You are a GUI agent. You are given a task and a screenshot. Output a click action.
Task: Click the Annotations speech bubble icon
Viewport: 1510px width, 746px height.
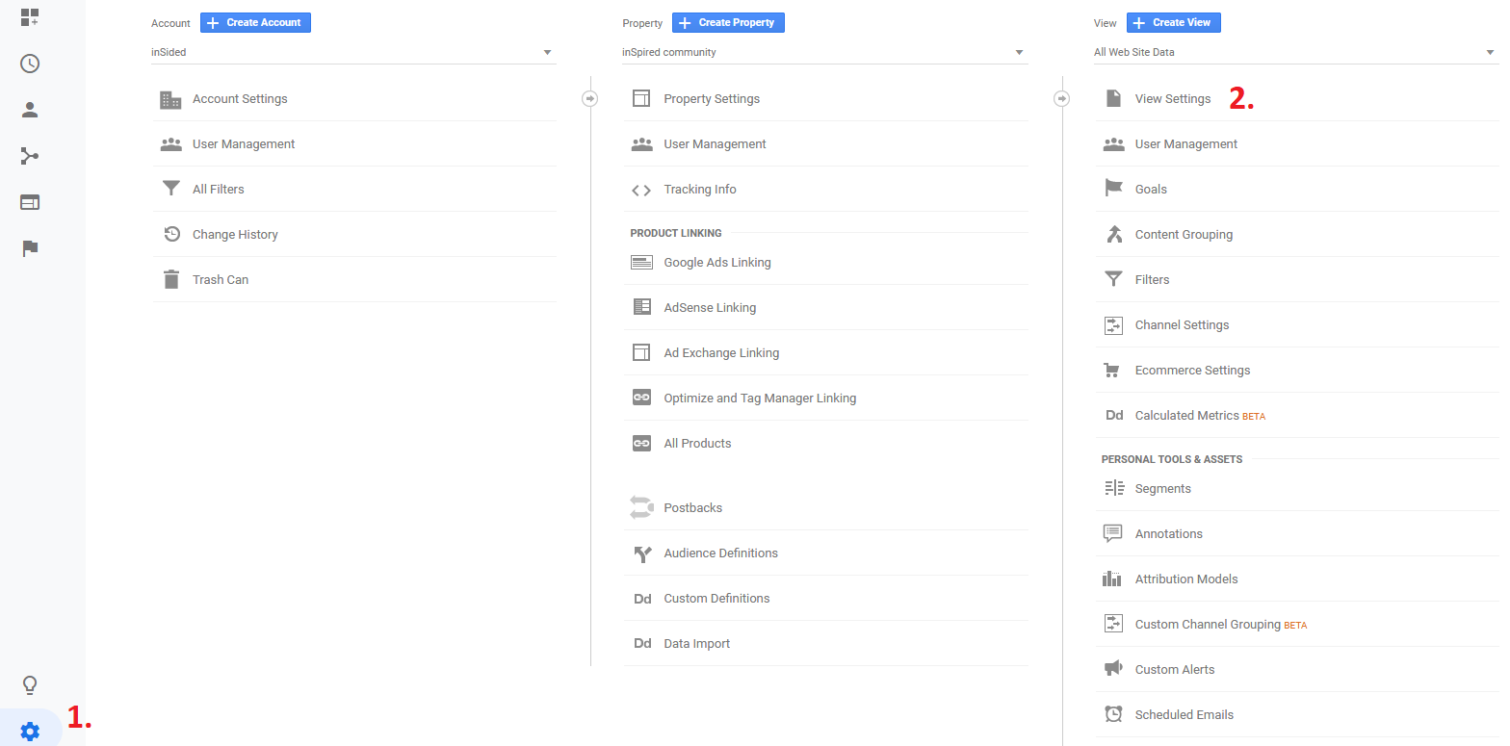coord(1113,533)
